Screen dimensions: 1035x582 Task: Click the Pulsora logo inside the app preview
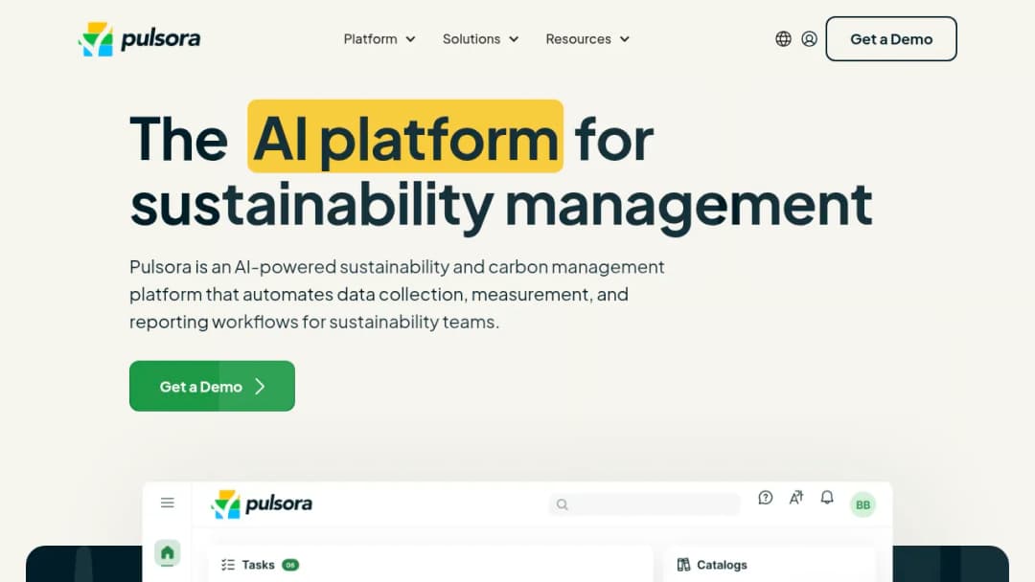pyautogui.click(x=262, y=504)
